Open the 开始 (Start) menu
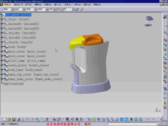 point(7,5)
